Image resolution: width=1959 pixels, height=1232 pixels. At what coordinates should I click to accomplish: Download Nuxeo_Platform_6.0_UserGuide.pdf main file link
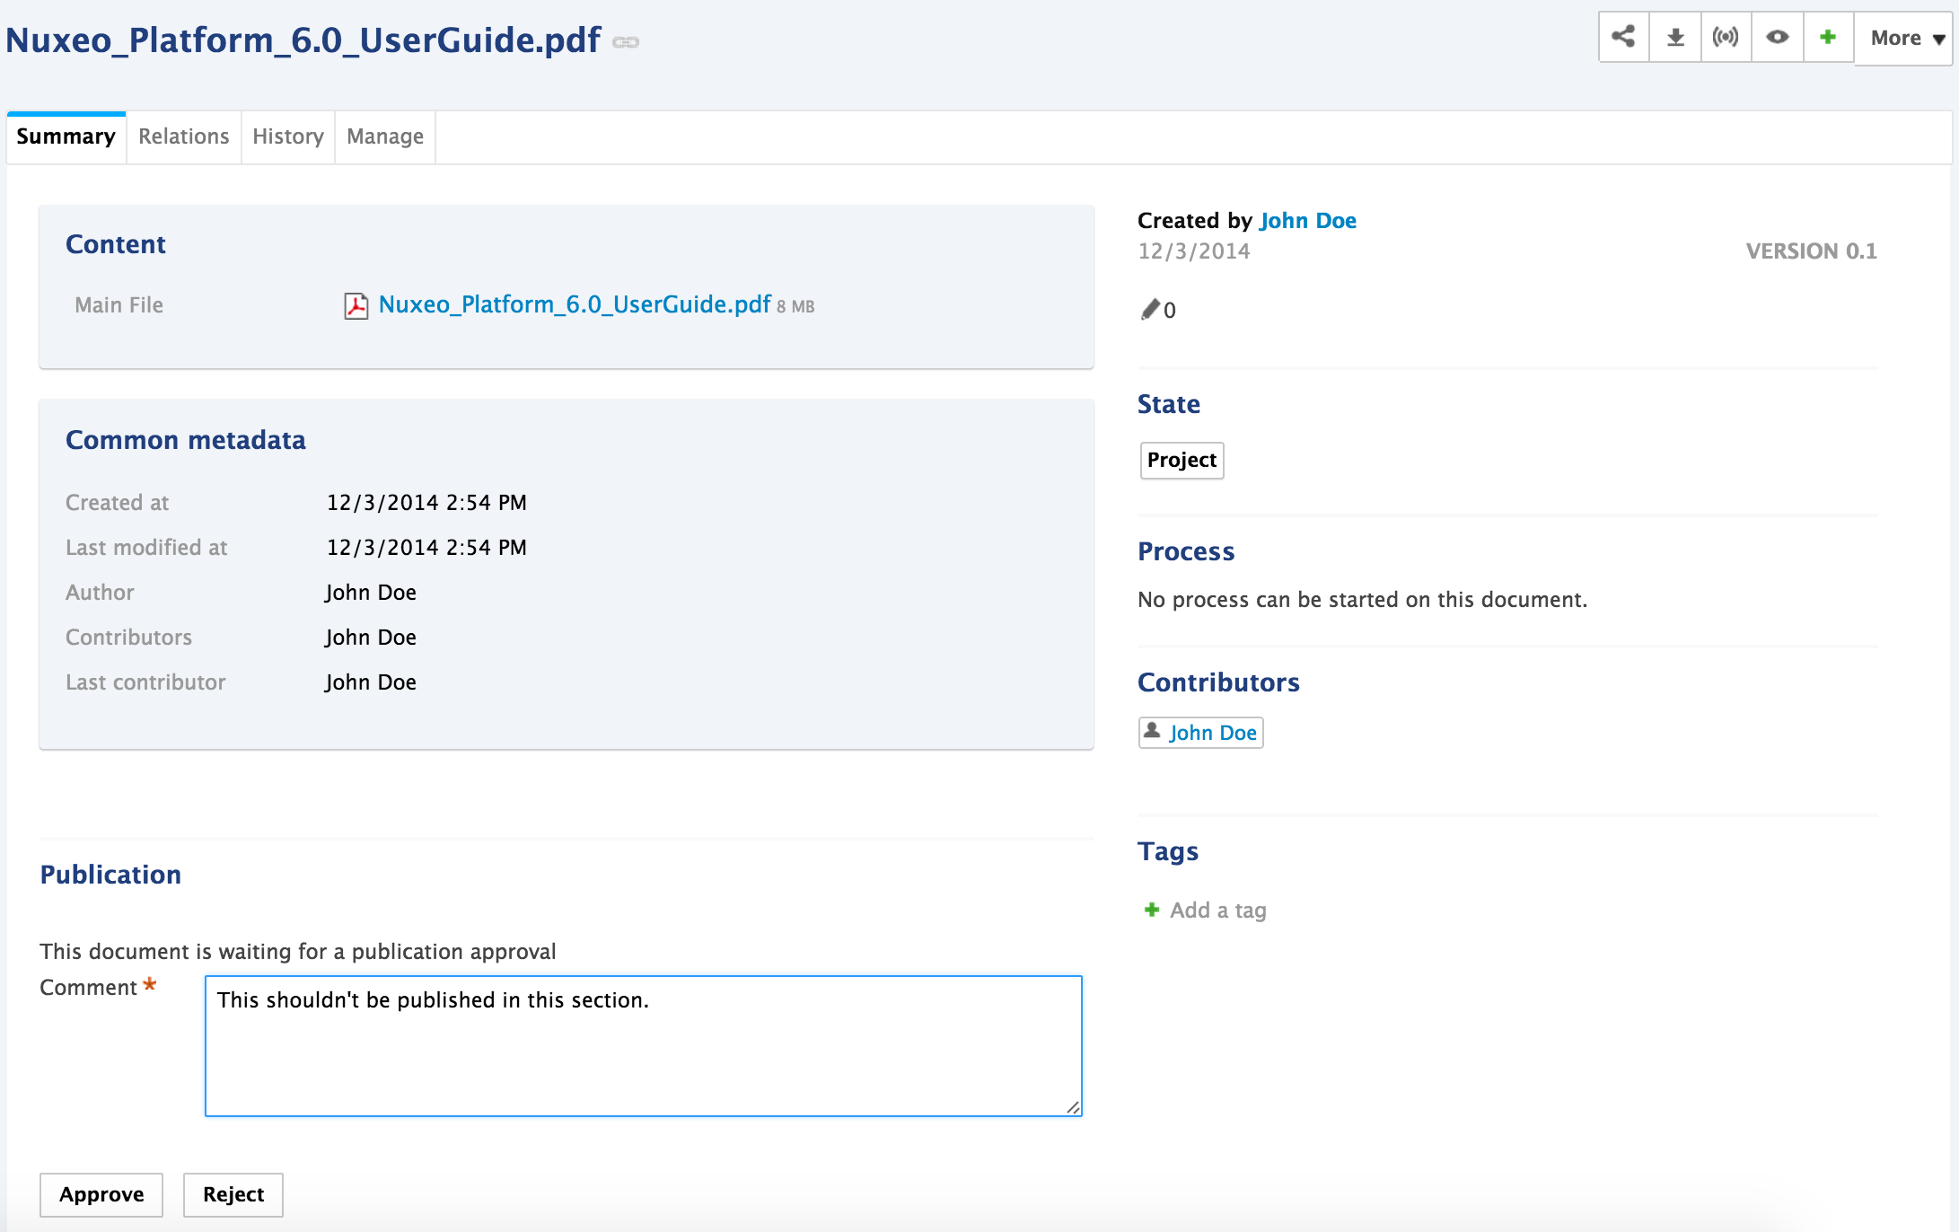[x=575, y=304]
